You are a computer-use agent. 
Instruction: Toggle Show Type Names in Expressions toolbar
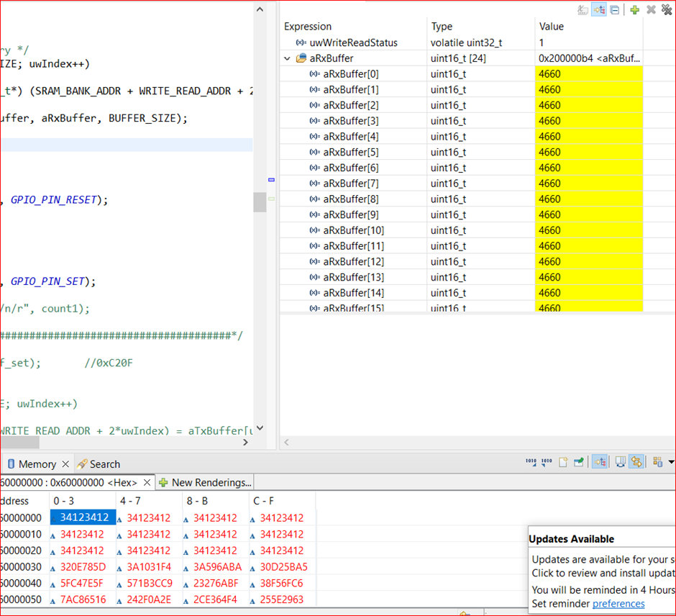pyautogui.click(x=583, y=9)
